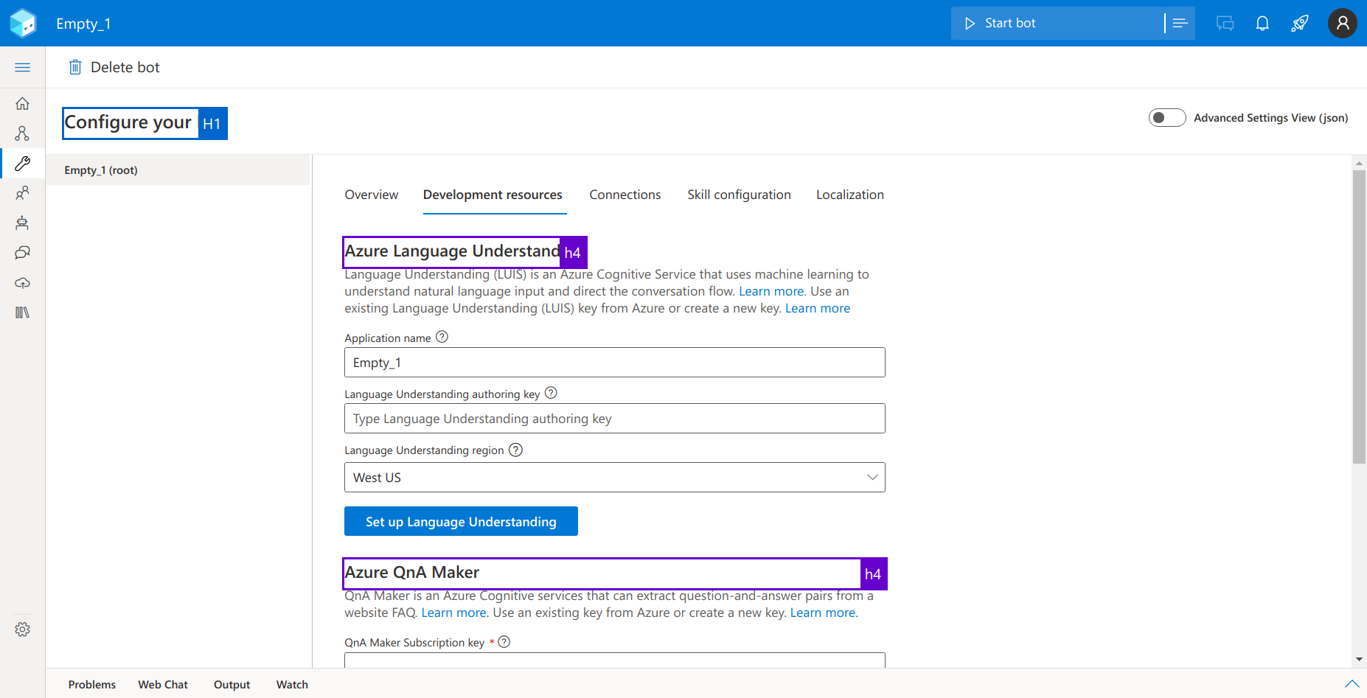Open notifications bell in top bar
The width and height of the screenshot is (1367, 698).
[x=1262, y=23]
